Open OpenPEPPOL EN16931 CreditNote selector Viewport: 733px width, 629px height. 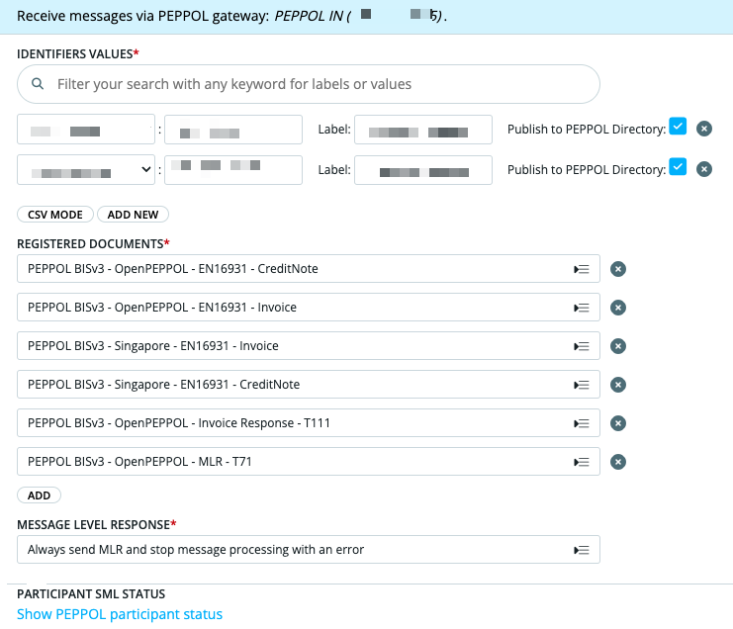pyautogui.click(x=309, y=269)
